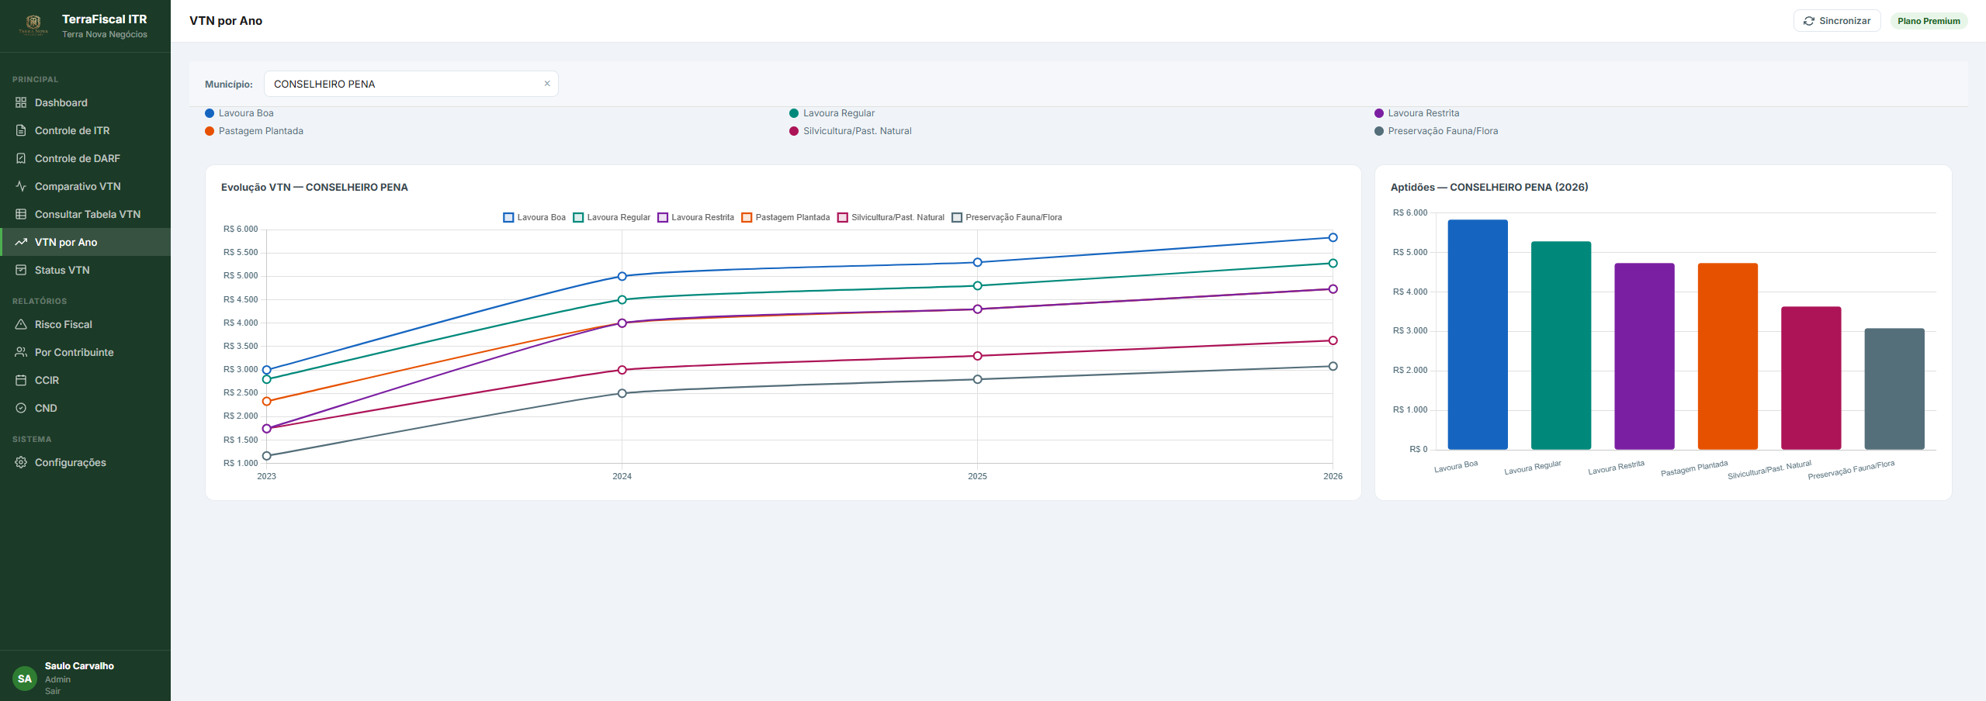Image resolution: width=1986 pixels, height=701 pixels.
Task: Toggle Lavoura Boa series in chart legend
Action: [535, 218]
